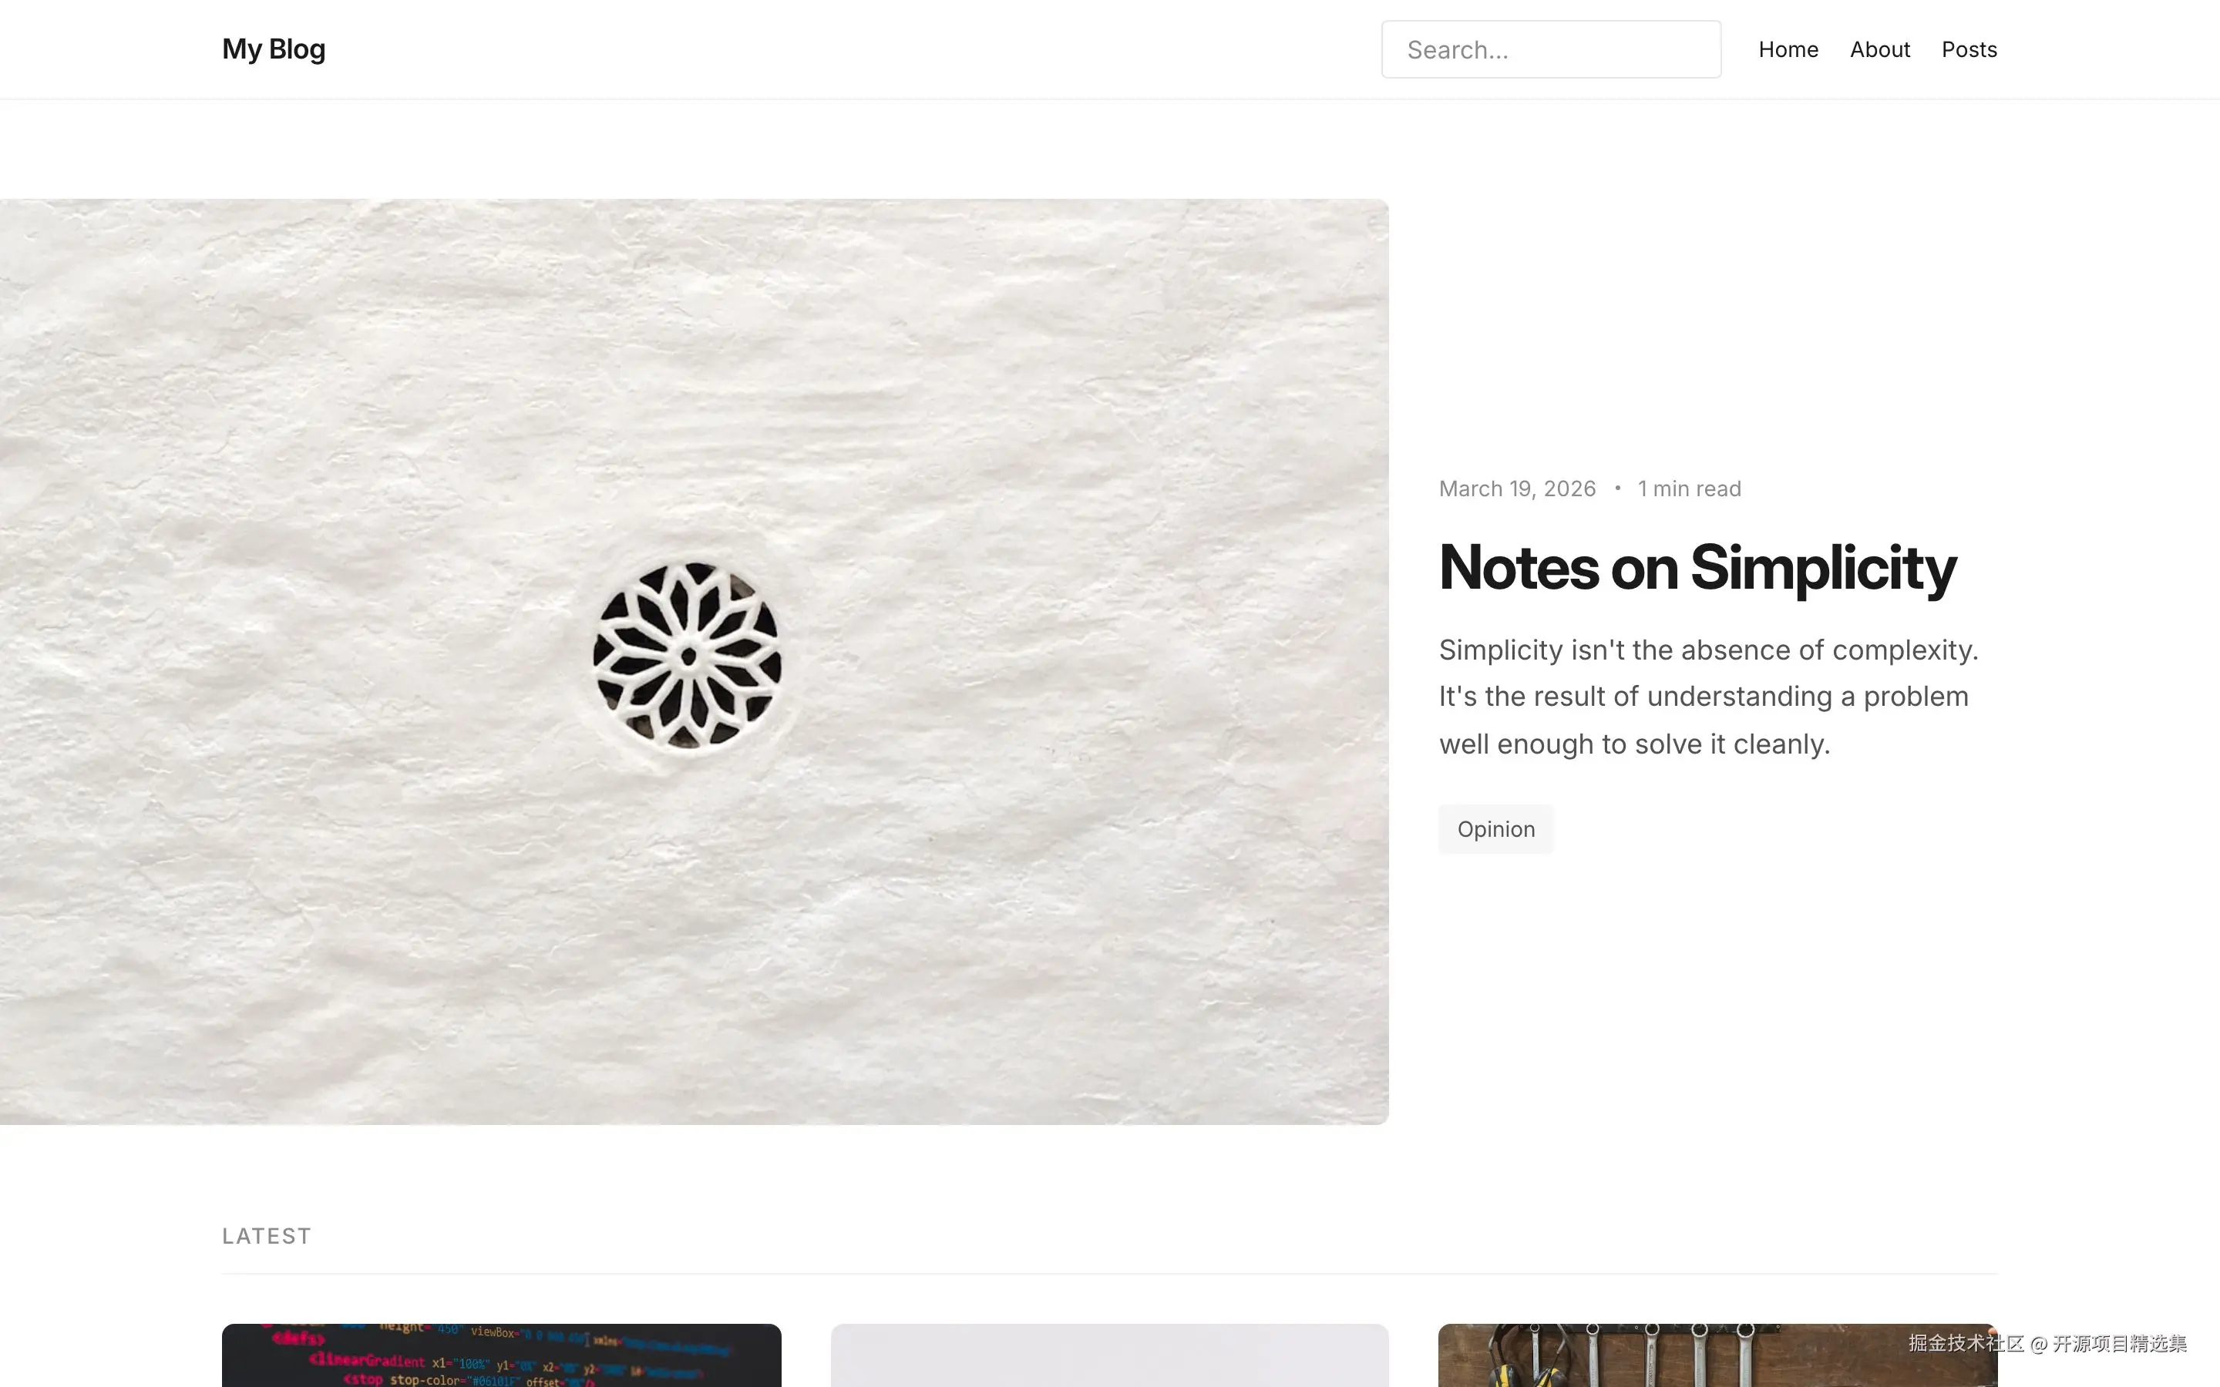Click the divider line below LATEST
The height and width of the screenshot is (1387, 2220).
click(1110, 1273)
